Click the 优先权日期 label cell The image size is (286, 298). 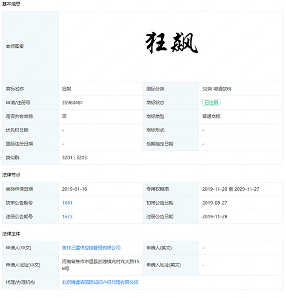point(30,130)
